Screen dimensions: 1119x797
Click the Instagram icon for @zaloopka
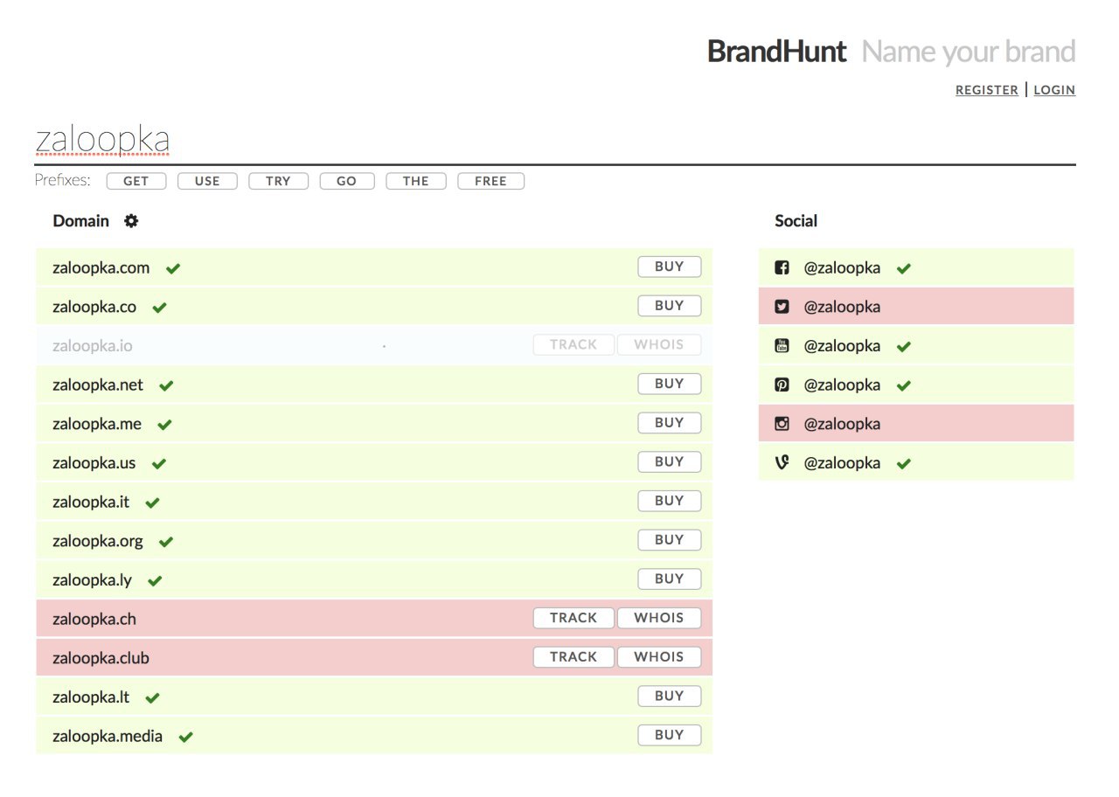pos(782,424)
